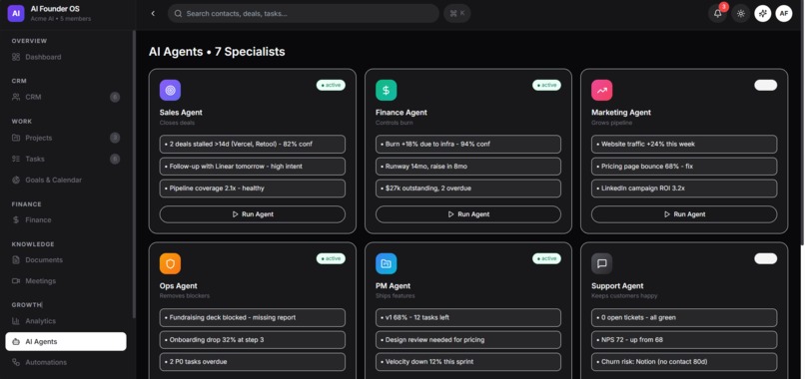Open "Follow-up with Linear tomorrow" insight

(253, 167)
